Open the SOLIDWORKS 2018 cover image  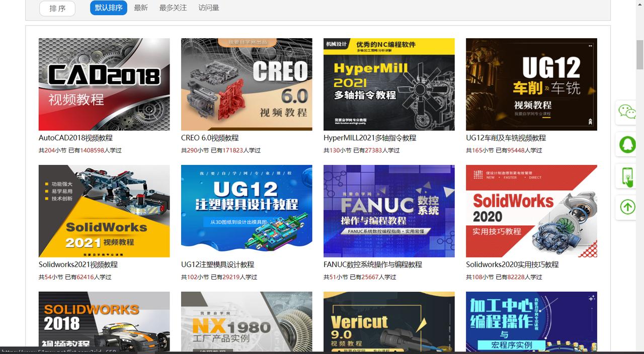(104, 324)
